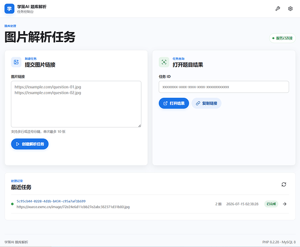The image size is (300, 247).
Task: Open task details with the arrow icon
Action: click(x=285, y=204)
